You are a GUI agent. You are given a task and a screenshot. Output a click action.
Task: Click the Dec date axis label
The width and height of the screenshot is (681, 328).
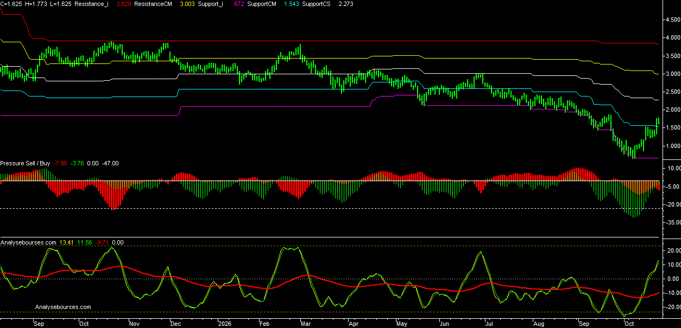175,323
